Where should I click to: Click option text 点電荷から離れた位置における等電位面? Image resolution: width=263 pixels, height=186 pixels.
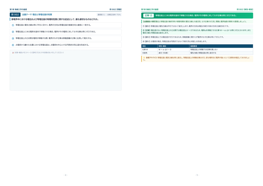pyautogui.click(x=52, y=45)
